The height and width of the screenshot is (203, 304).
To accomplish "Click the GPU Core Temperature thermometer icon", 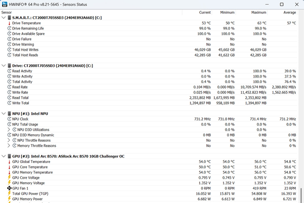I will tap(9, 167).
